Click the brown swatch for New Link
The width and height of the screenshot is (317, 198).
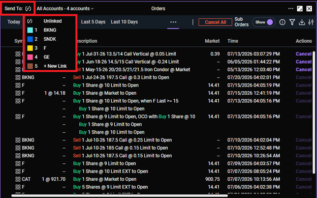point(30,66)
